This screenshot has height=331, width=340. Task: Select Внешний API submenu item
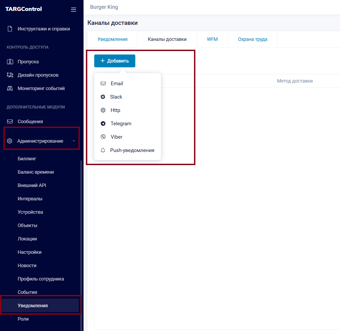tap(32, 185)
